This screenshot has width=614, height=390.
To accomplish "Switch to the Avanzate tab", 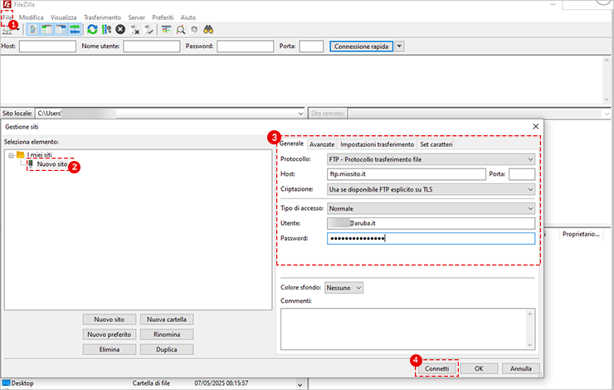I will [x=322, y=144].
